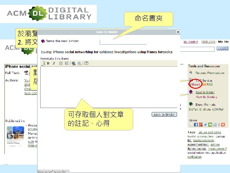Focus the search input field
Image resolution: width=230 pixels, height=173 pixels.
(197, 49)
